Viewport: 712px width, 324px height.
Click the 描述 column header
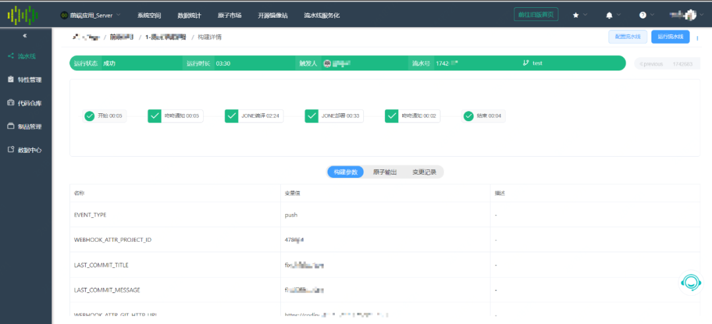500,194
